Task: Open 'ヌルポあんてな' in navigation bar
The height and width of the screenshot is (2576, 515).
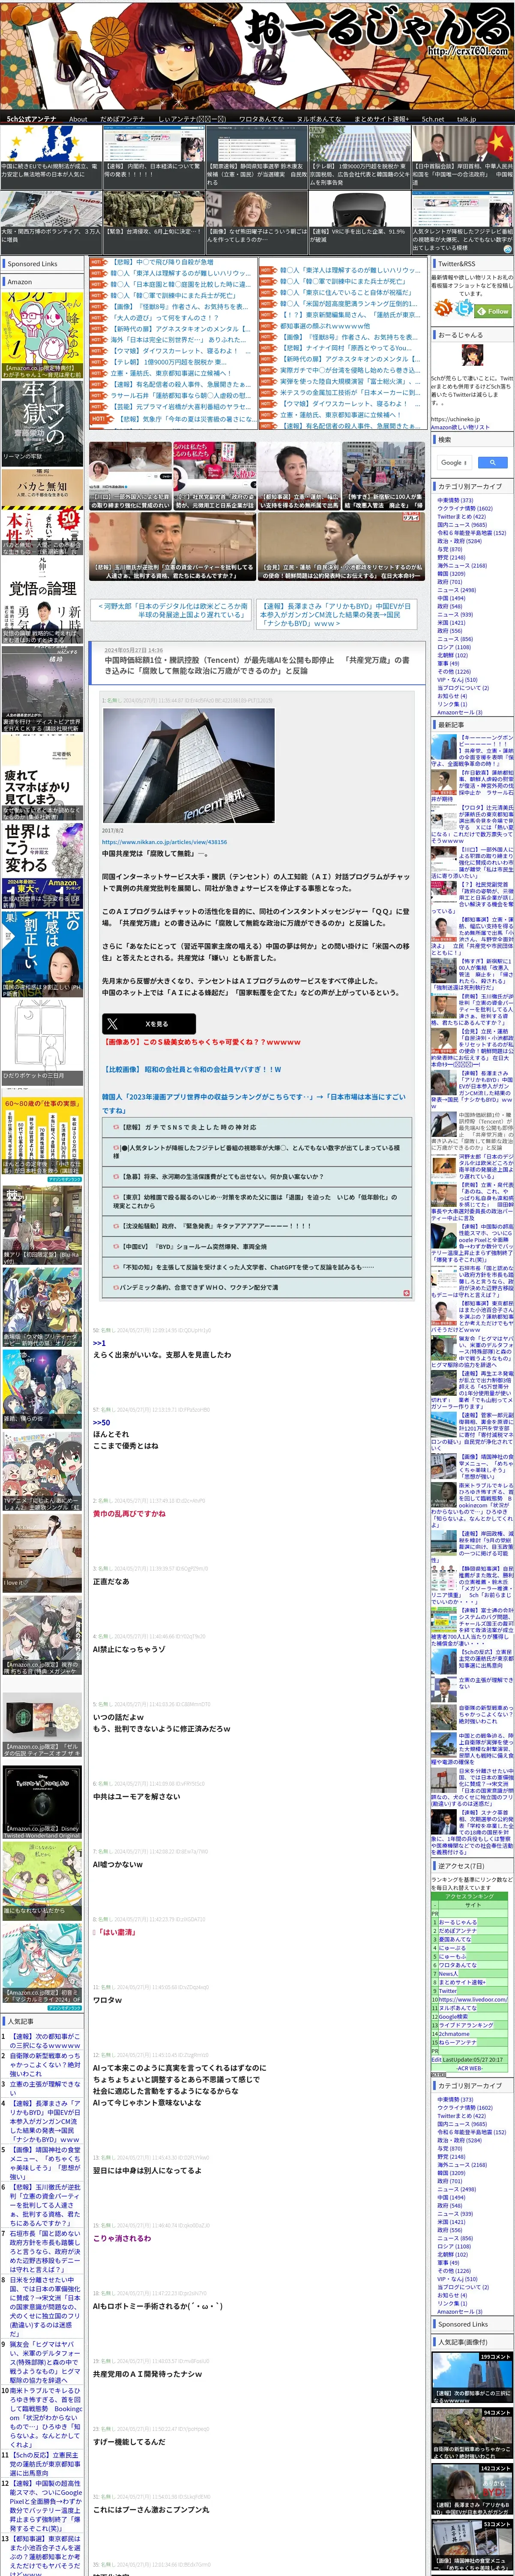Action: click(x=318, y=119)
